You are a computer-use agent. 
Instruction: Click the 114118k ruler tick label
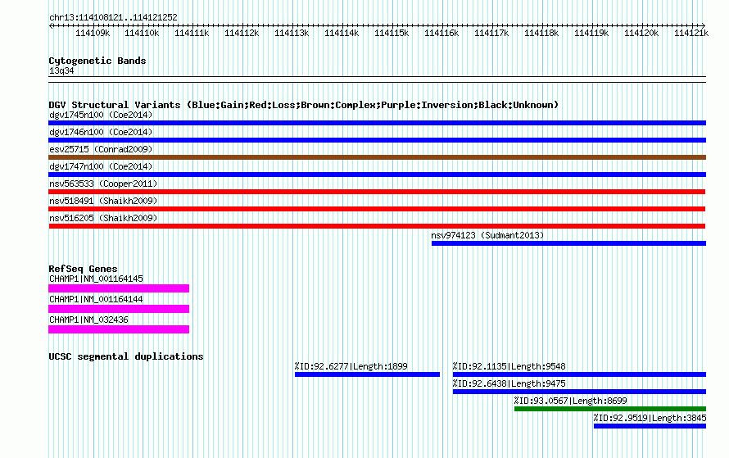[541, 33]
